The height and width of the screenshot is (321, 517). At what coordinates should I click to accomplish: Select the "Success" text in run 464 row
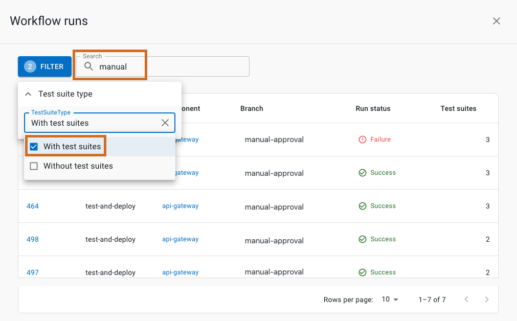coord(383,206)
